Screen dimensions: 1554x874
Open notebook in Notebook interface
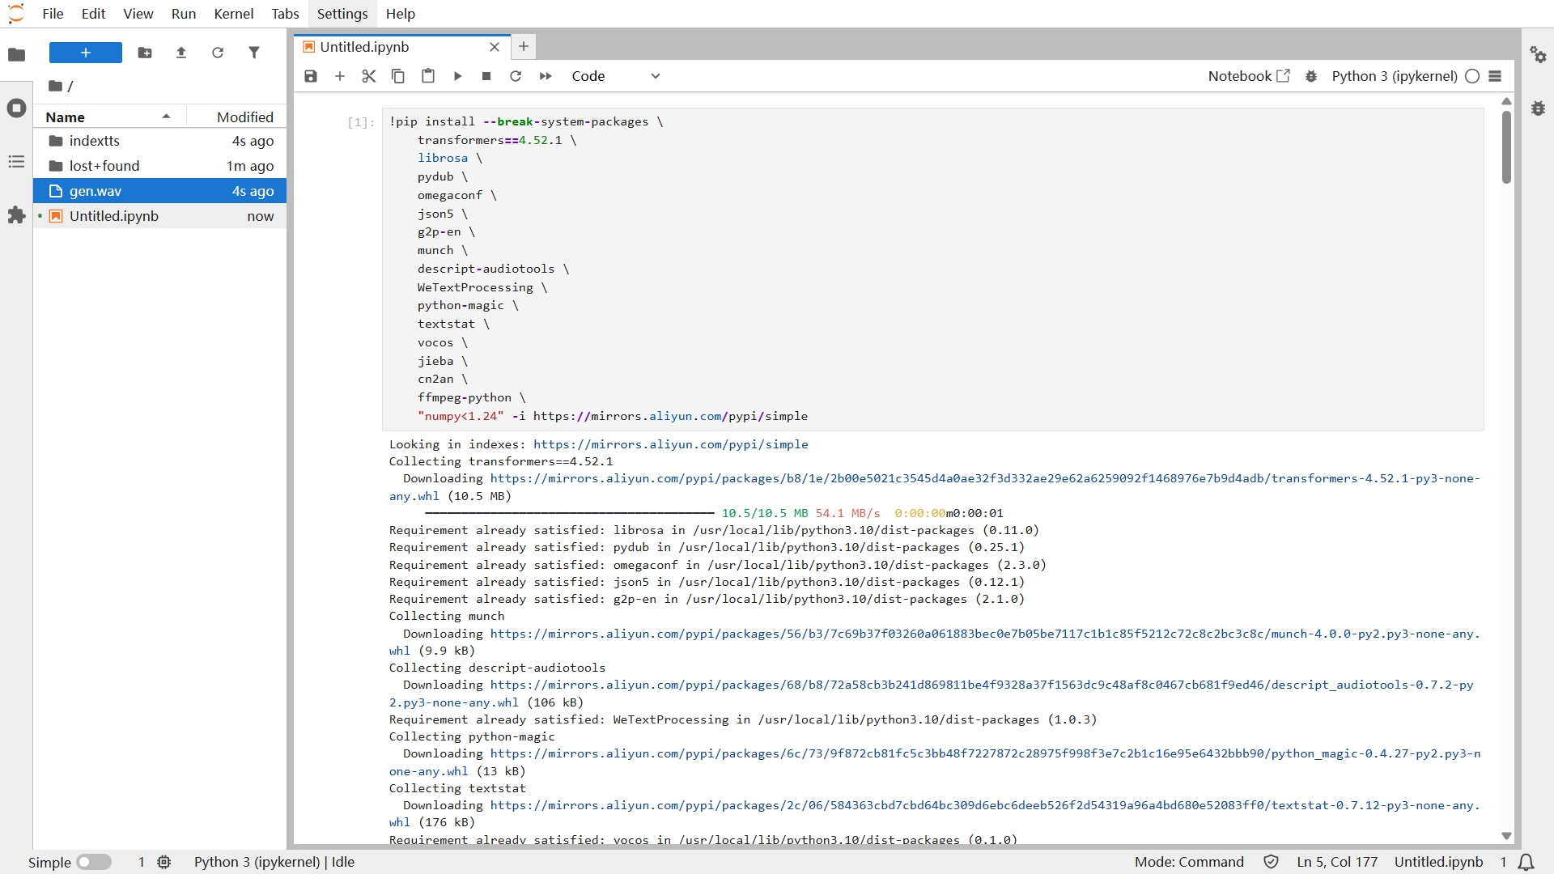click(1249, 76)
